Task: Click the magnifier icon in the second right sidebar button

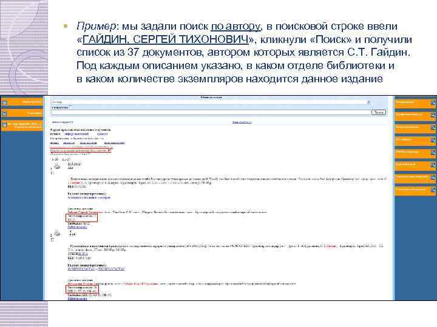Action: coord(433,115)
